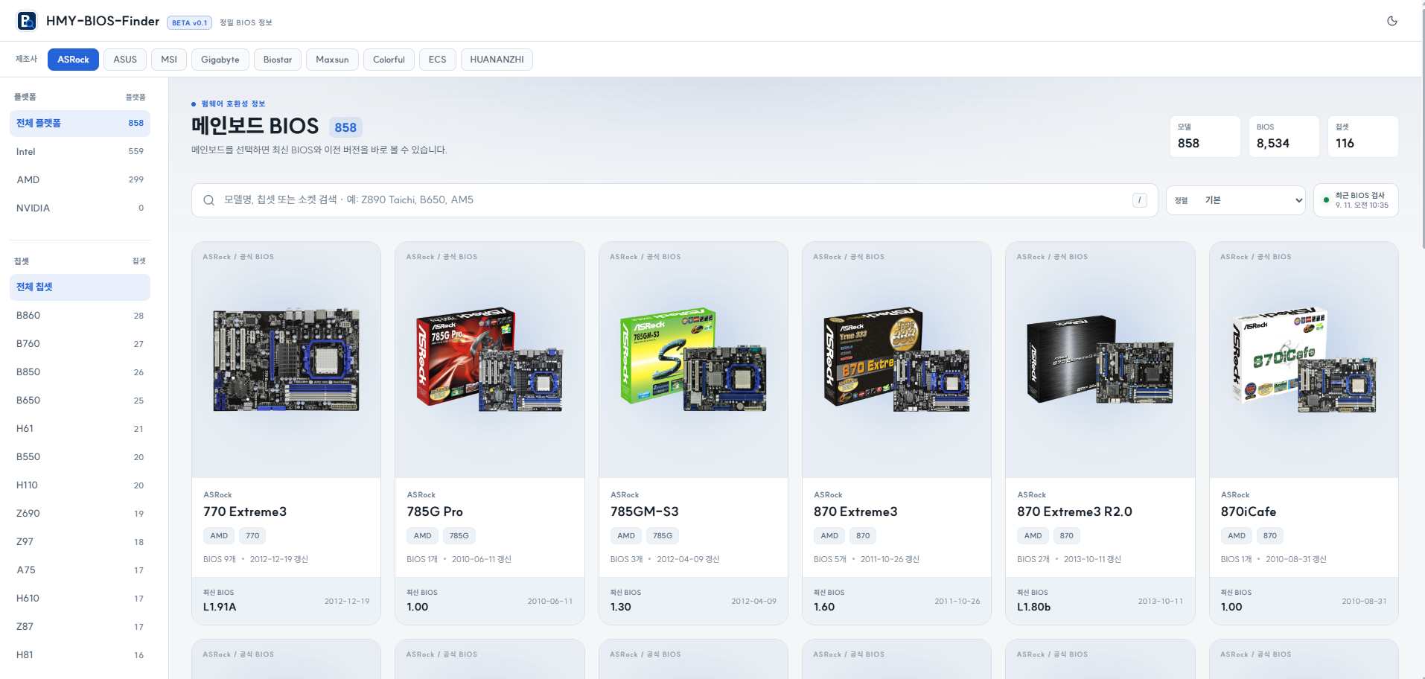The width and height of the screenshot is (1425, 679).
Task: Filter by the B860 chipset
Action: point(80,316)
